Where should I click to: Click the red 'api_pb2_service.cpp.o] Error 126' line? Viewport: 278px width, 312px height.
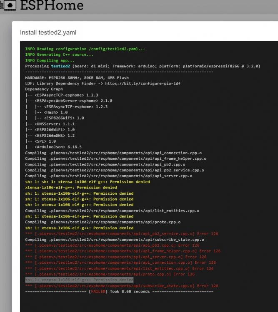[122, 234]
